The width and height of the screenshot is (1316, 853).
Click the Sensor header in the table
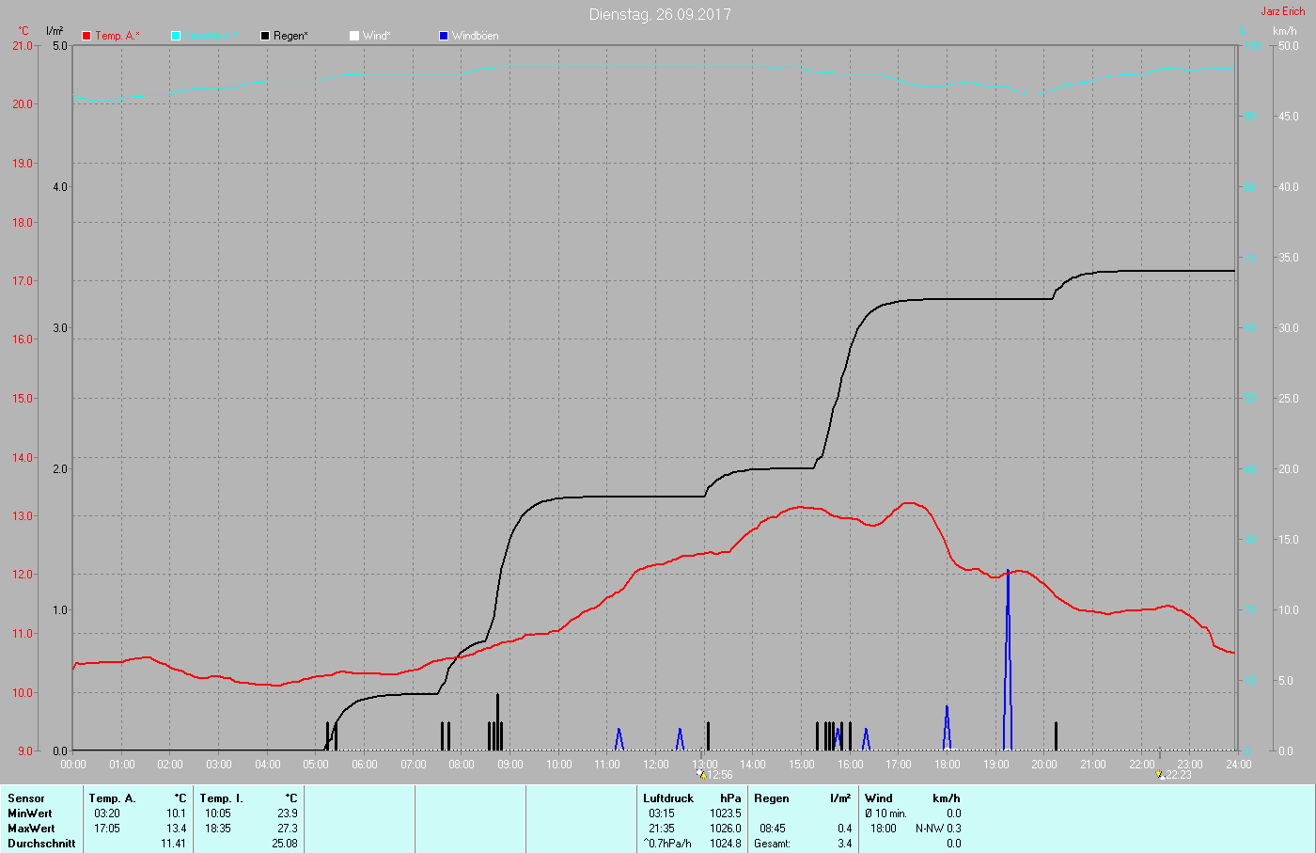[x=26, y=798]
